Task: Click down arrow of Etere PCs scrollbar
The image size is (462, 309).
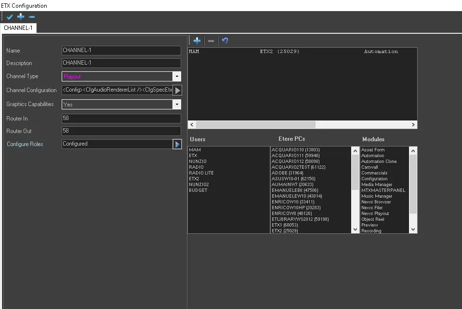Action: 356,229
